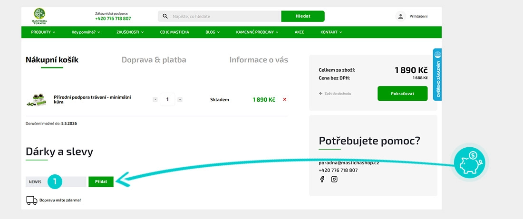Click the piggy bank savings icon
This screenshot has width=523, height=219.
[x=470, y=162]
